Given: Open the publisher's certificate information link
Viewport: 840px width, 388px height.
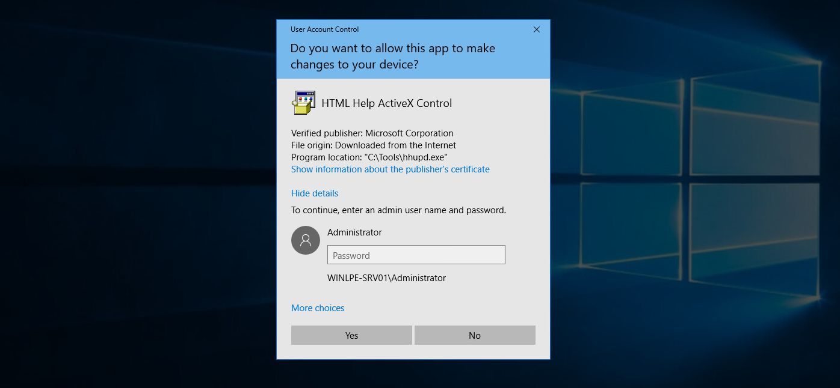Looking at the screenshot, I should tap(391, 169).
